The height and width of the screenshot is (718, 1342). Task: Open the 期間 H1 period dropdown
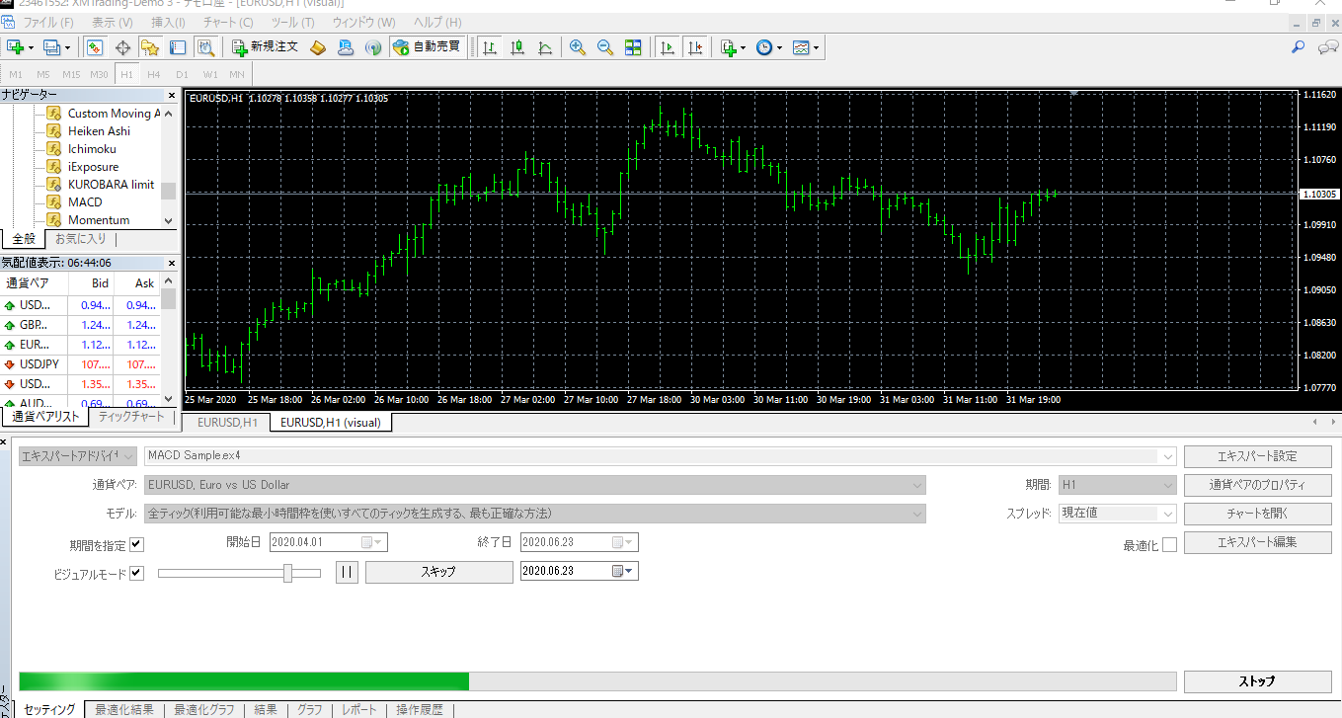[1169, 485]
